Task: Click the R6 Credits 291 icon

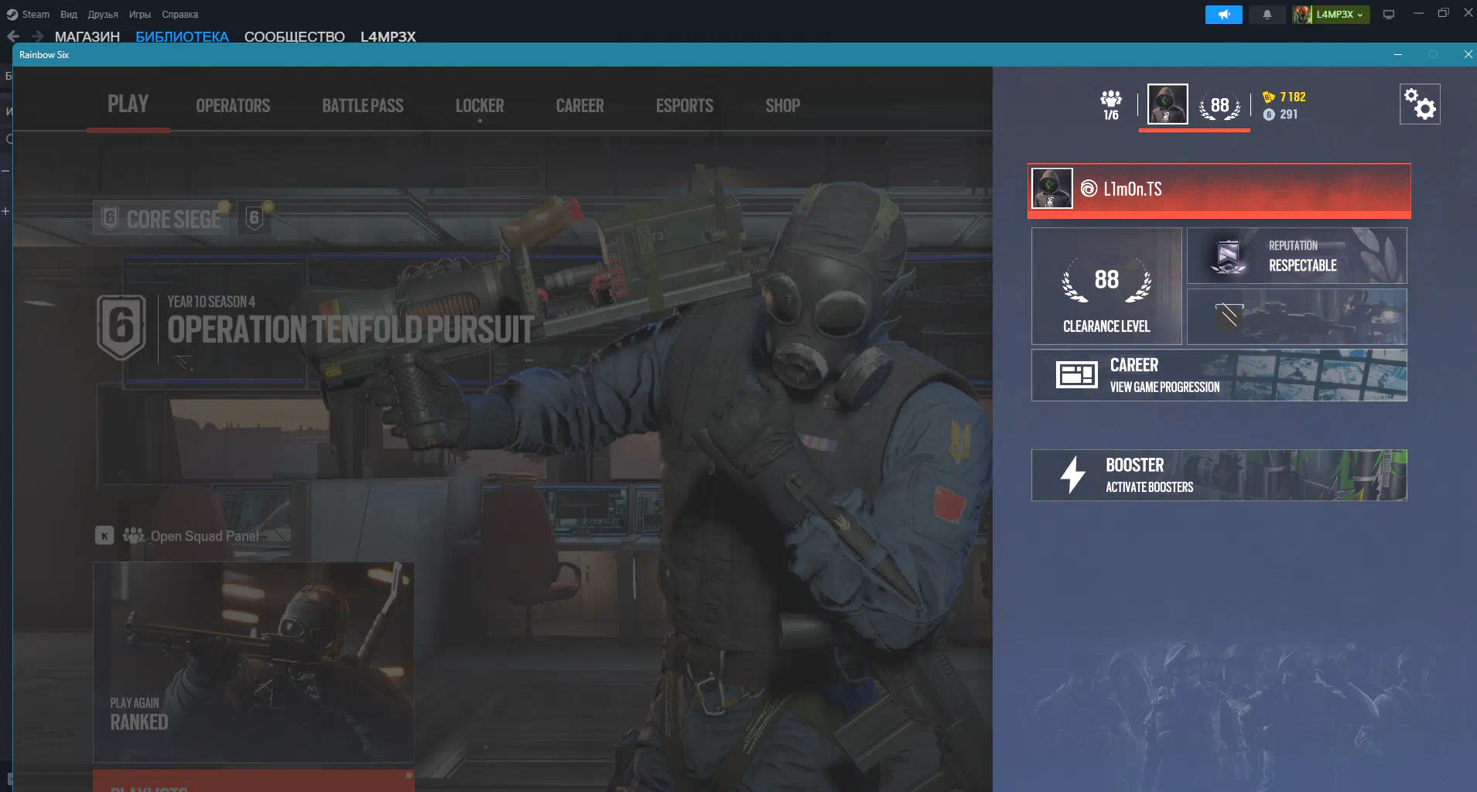Action: click(x=1269, y=114)
